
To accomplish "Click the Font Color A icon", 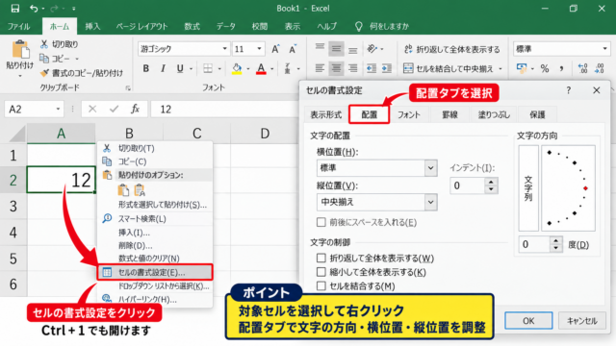I will (x=261, y=68).
